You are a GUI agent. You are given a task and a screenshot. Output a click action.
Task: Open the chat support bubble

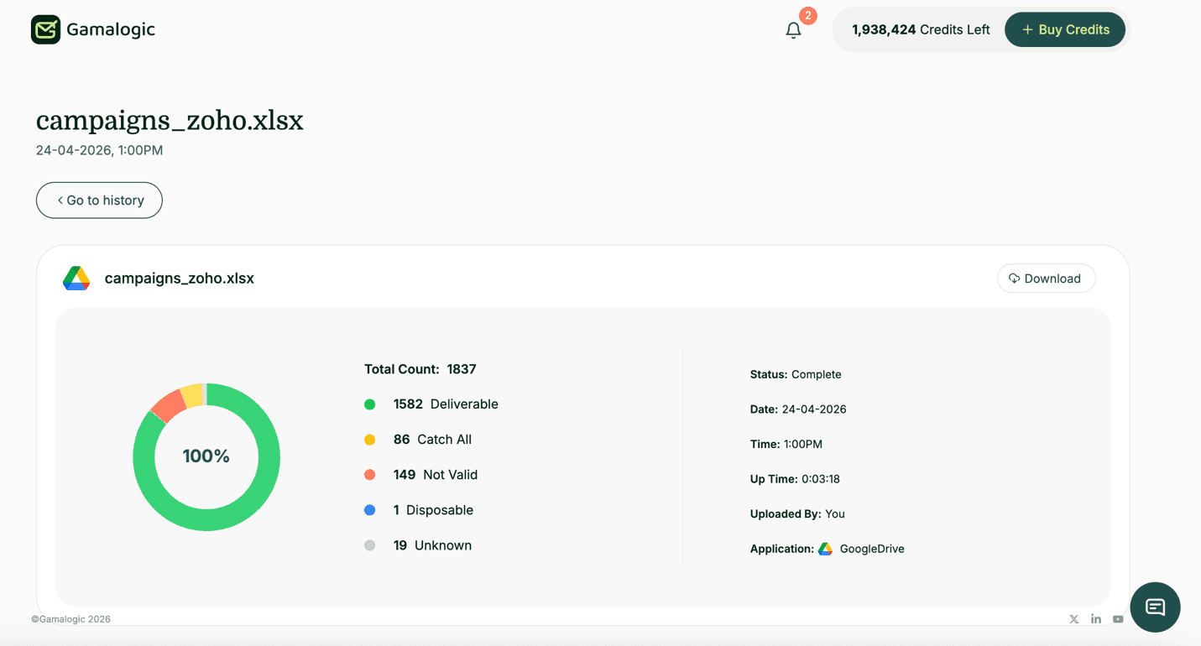coord(1155,607)
